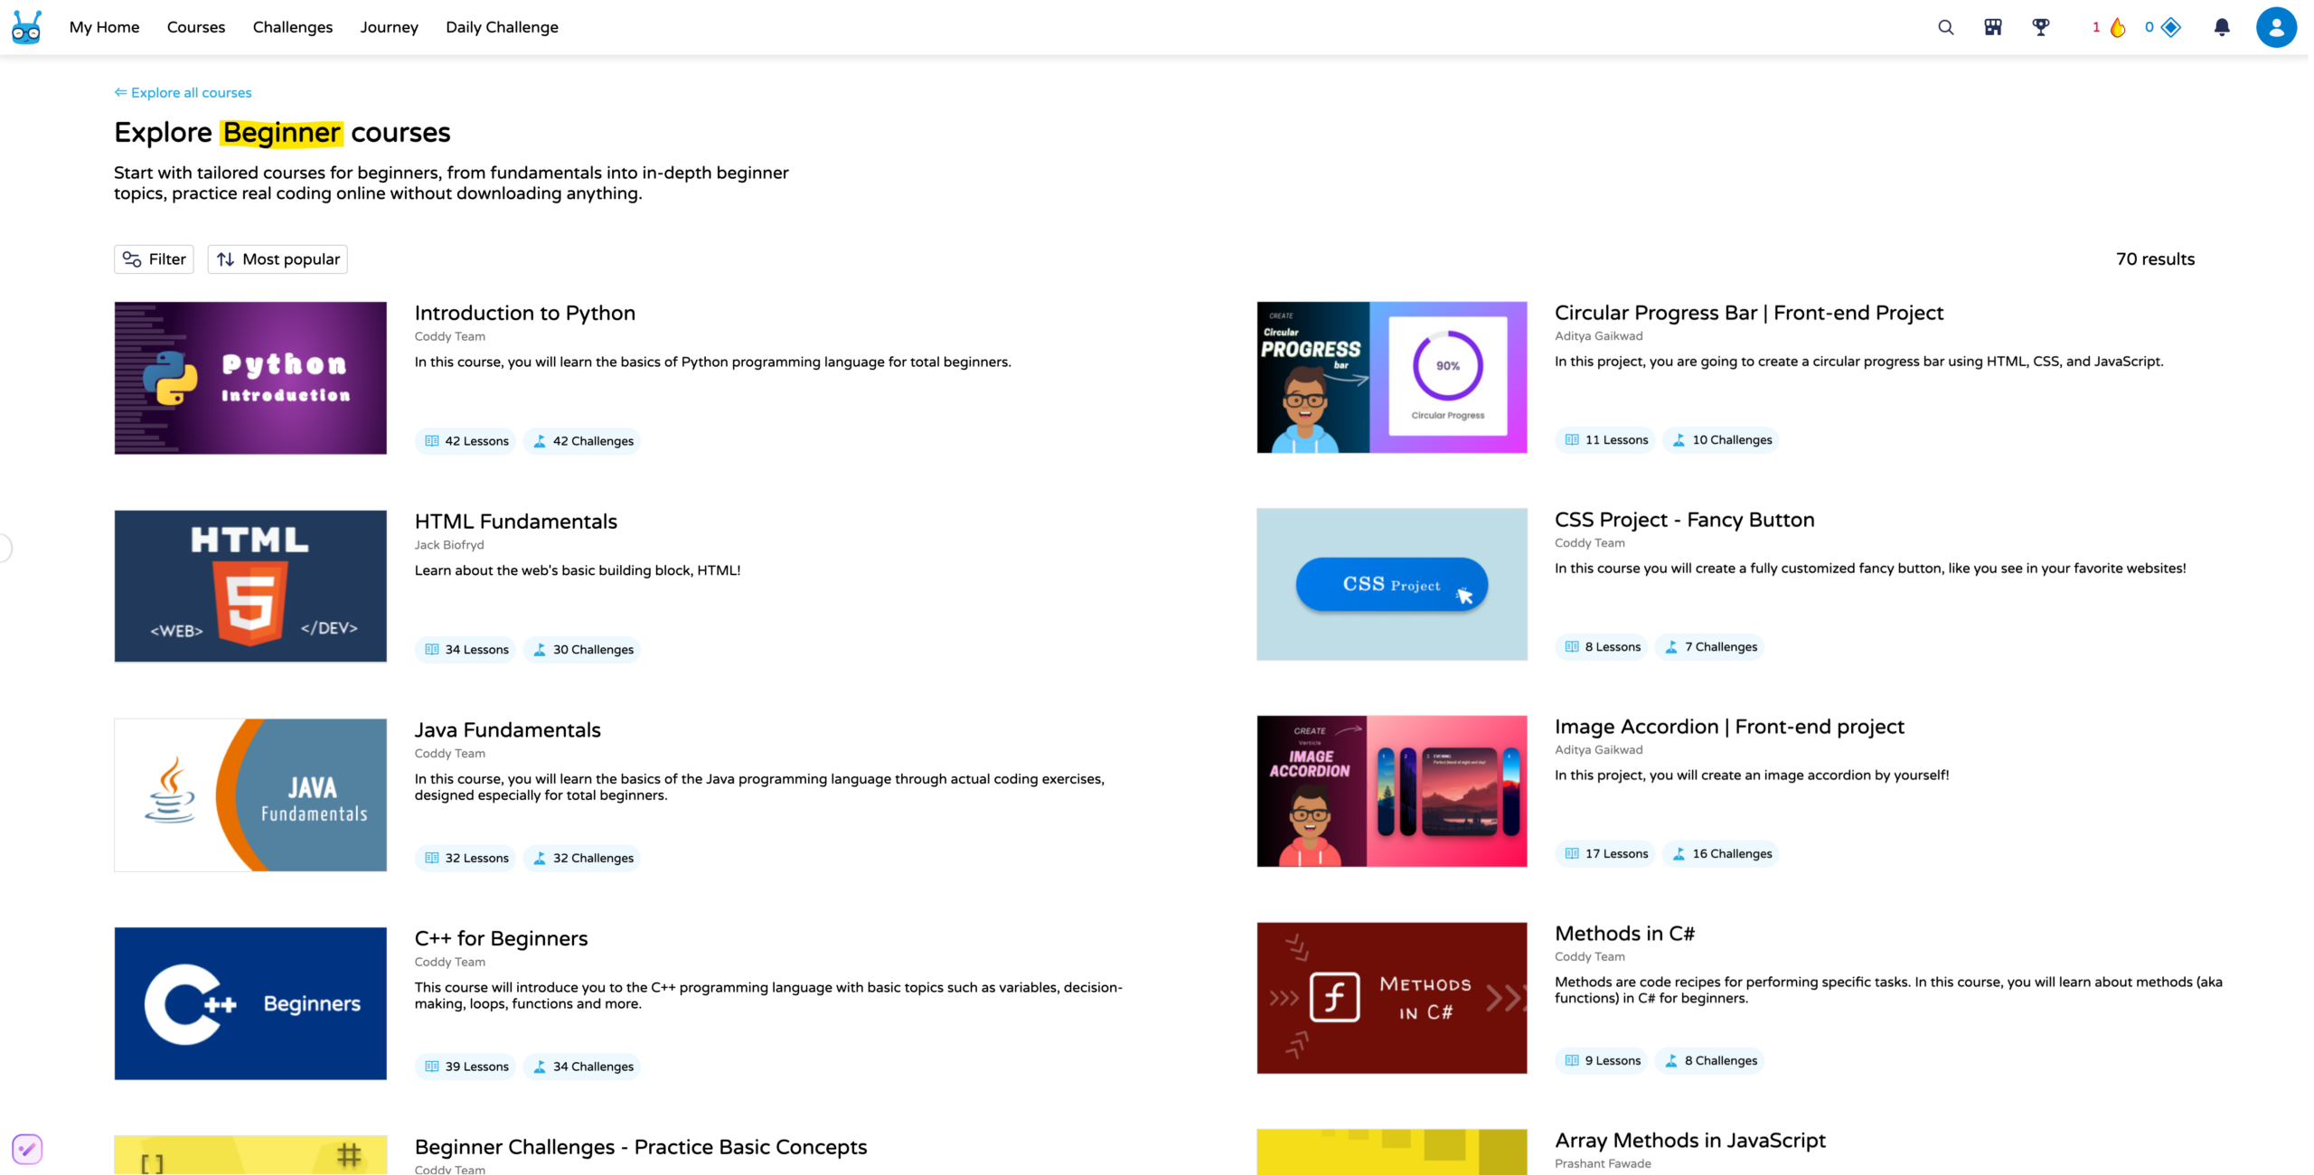Open the notifications bell

pyautogui.click(x=2221, y=27)
